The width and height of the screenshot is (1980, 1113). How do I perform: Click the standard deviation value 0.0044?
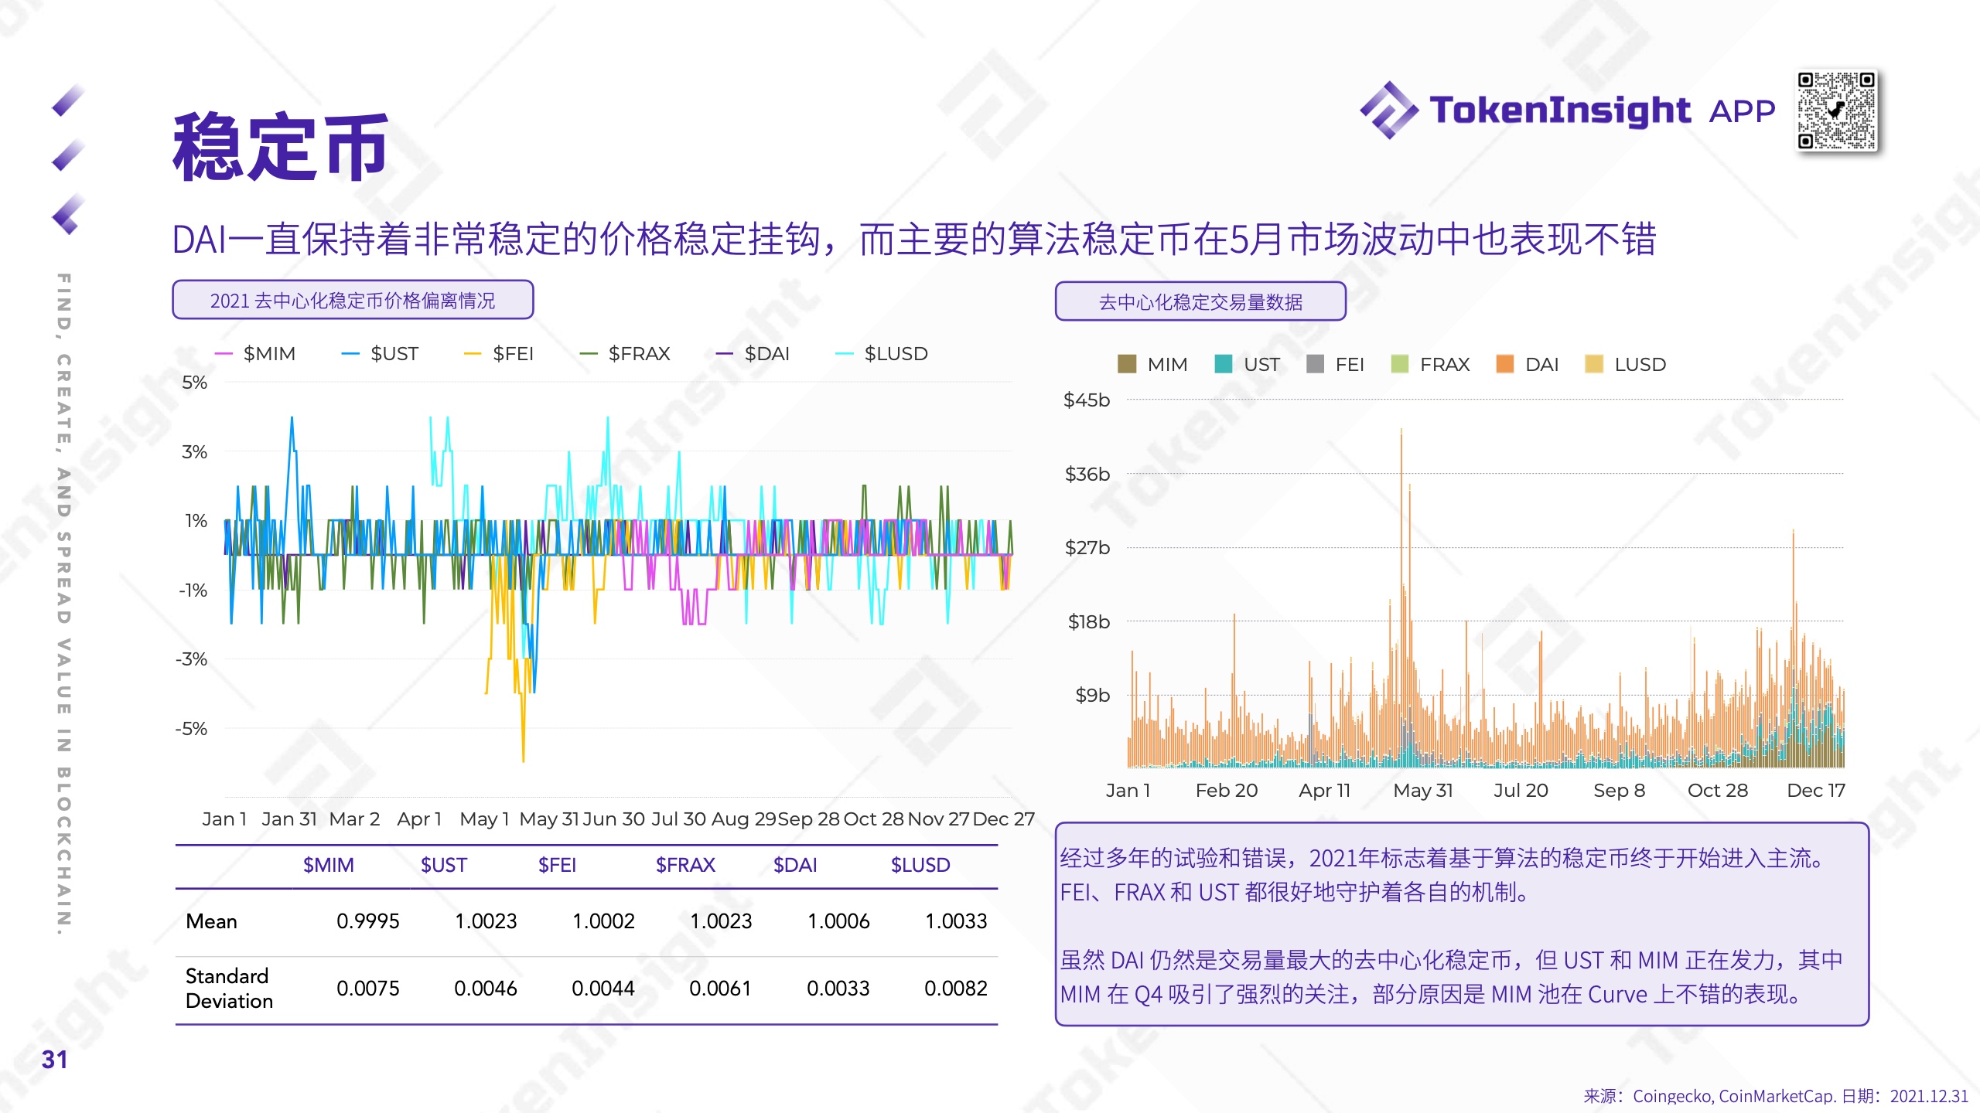tap(603, 989)
